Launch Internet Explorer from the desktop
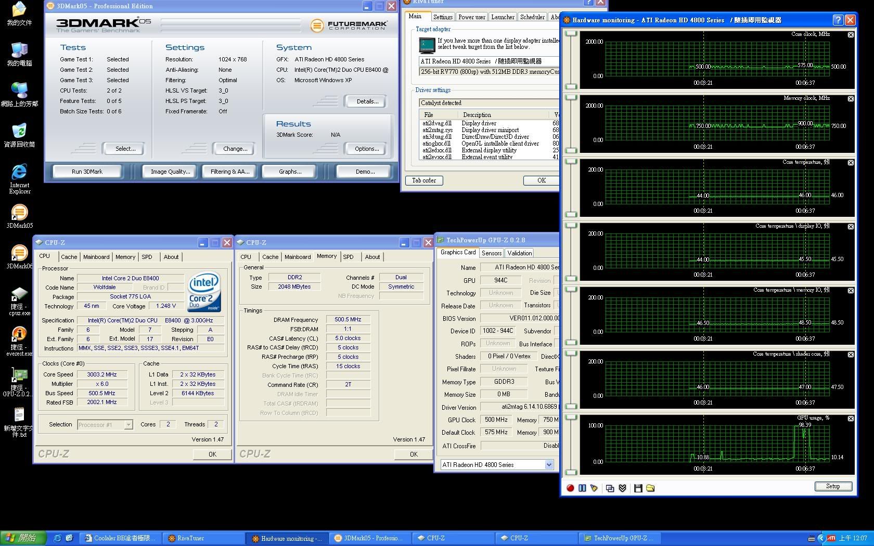 [x=19, y=178]
